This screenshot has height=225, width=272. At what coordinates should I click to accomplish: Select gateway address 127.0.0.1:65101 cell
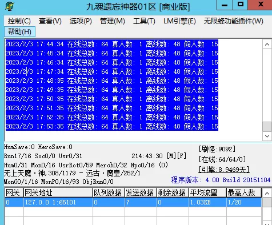click(58, 202)
